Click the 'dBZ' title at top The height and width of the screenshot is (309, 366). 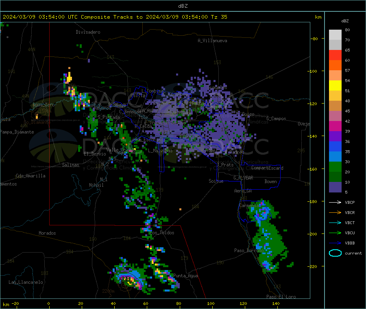pos(183,6)
